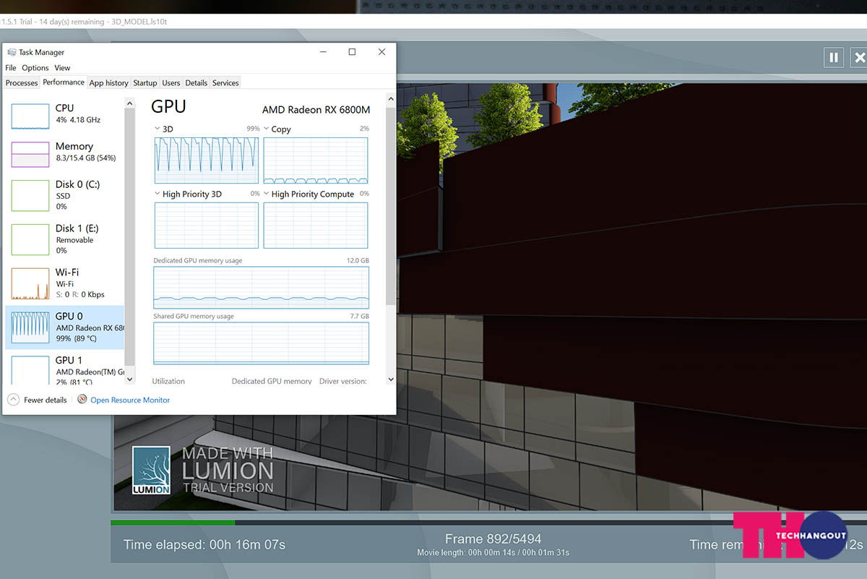Screen dimensions: 867x579
Task: Open the Options menu in Task Manager
Action: click(x=35, y=68)
